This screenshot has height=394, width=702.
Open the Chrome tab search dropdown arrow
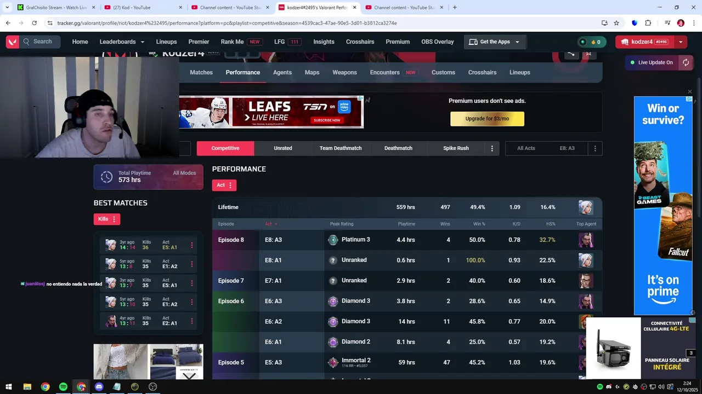8,8
